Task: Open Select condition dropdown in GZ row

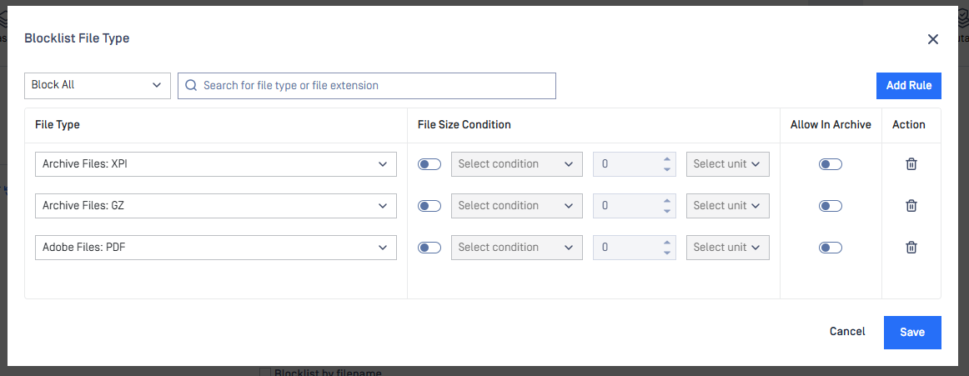Action: click(516, 206)
